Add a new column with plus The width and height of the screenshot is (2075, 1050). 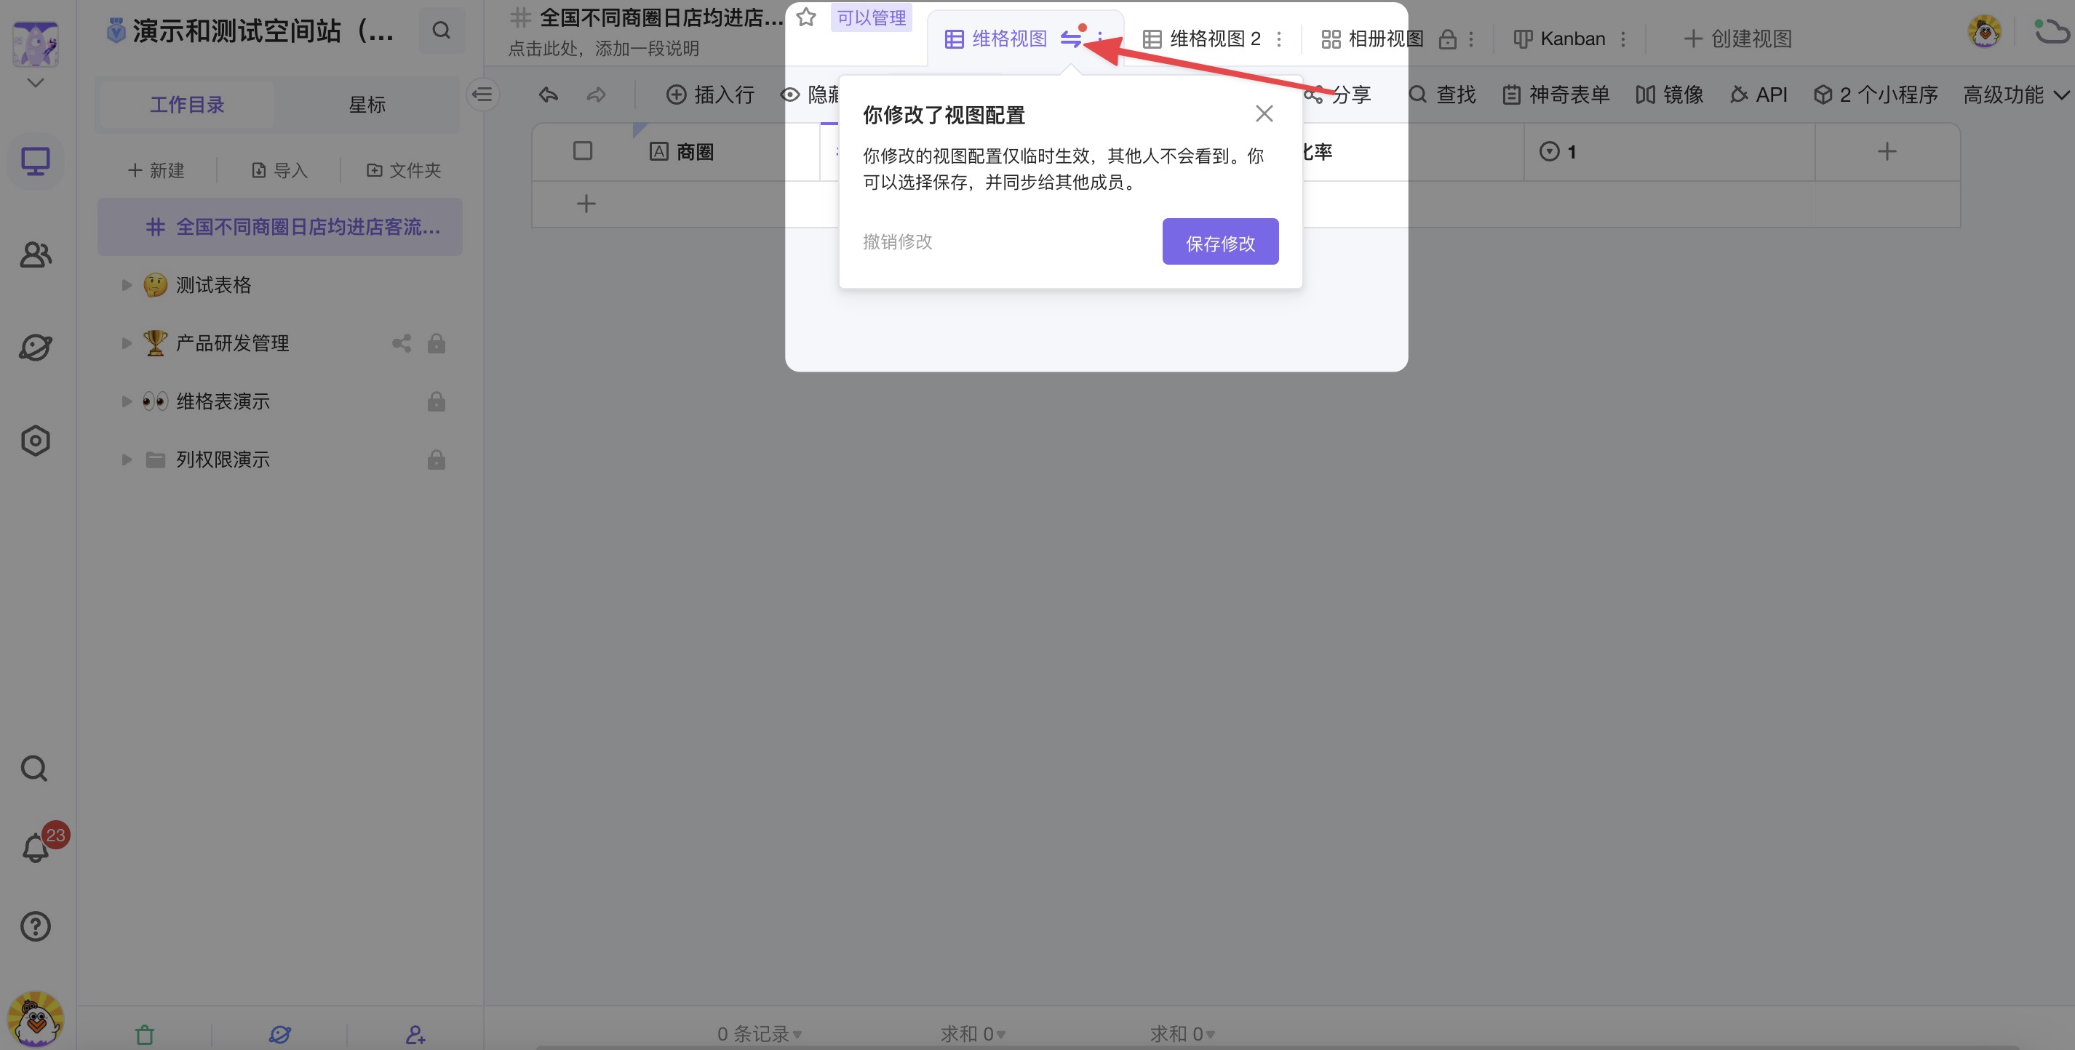pyautogui.click(x=1886, y=151)
